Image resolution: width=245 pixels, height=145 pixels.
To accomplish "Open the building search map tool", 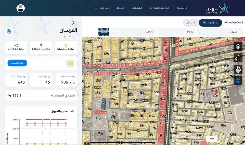I will 238,58.
